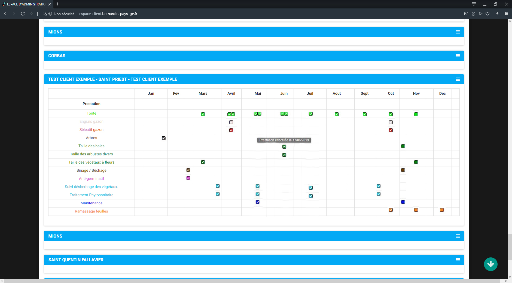Screen dimensions: 512x283
Task: Toggle Taille des arbustes divers checkbox in Juin
Action: point(284,155)
